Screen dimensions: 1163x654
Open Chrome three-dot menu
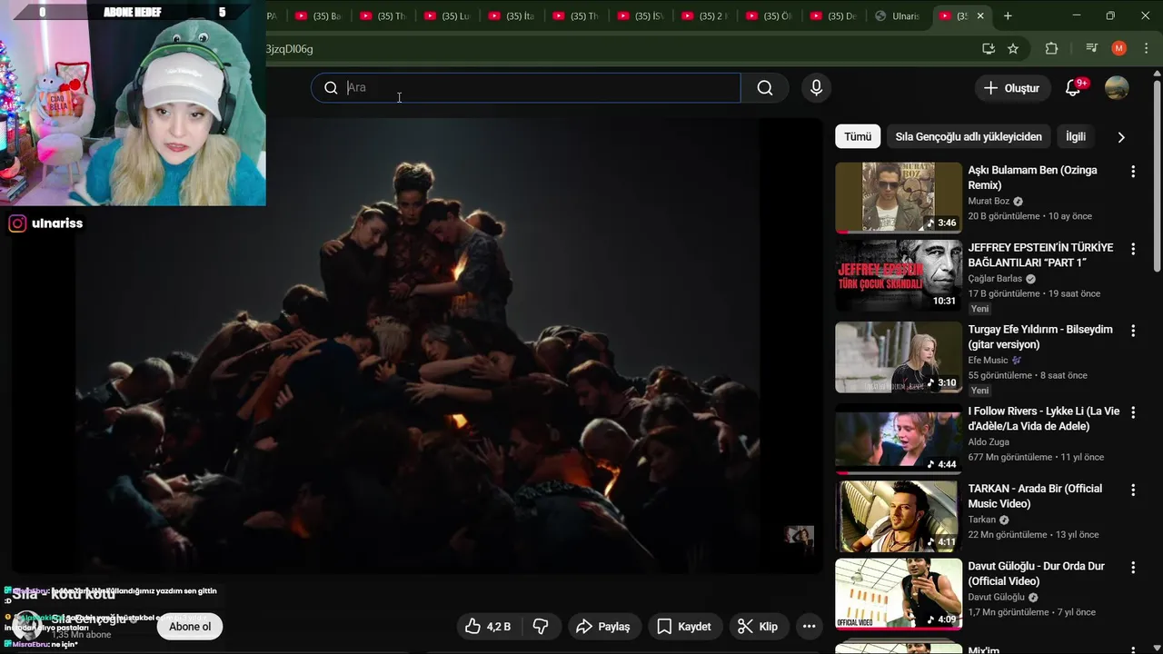pos(1146,49)
